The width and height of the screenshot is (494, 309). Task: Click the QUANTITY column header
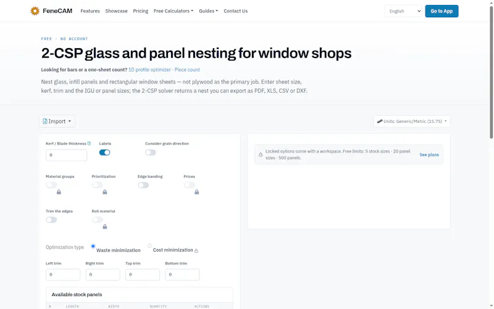click(x=158, y=307)
